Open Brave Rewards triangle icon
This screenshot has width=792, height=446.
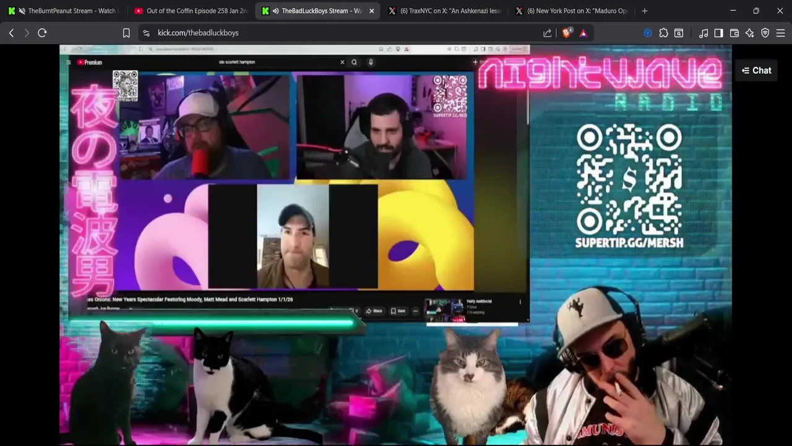tap(583, 33)
